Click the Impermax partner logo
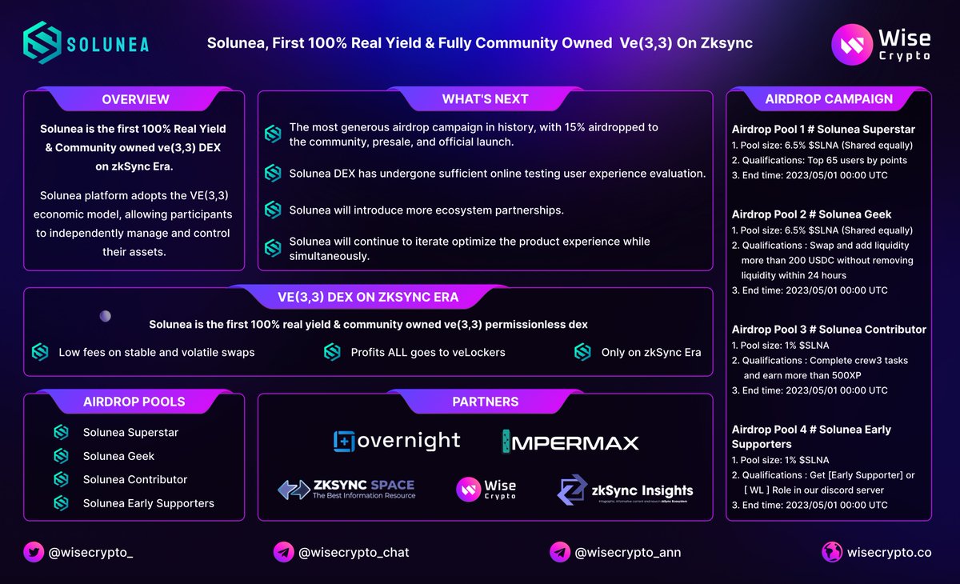The height and width of the screenshot is (584, 960). coord(570,441)
